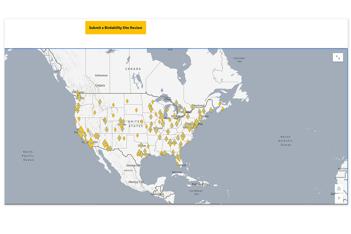This screenshot has width=351, height=234.
Task: Open the 15 cluster marker near Chicago
Action: [162, 117]
